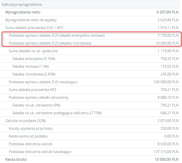Select the Składka emerytalna (9.76%) row

(x=34, y=59)
